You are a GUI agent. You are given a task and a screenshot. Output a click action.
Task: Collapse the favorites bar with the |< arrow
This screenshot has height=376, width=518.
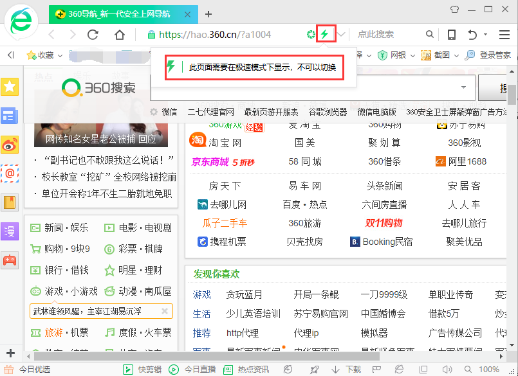pos(10,55)
